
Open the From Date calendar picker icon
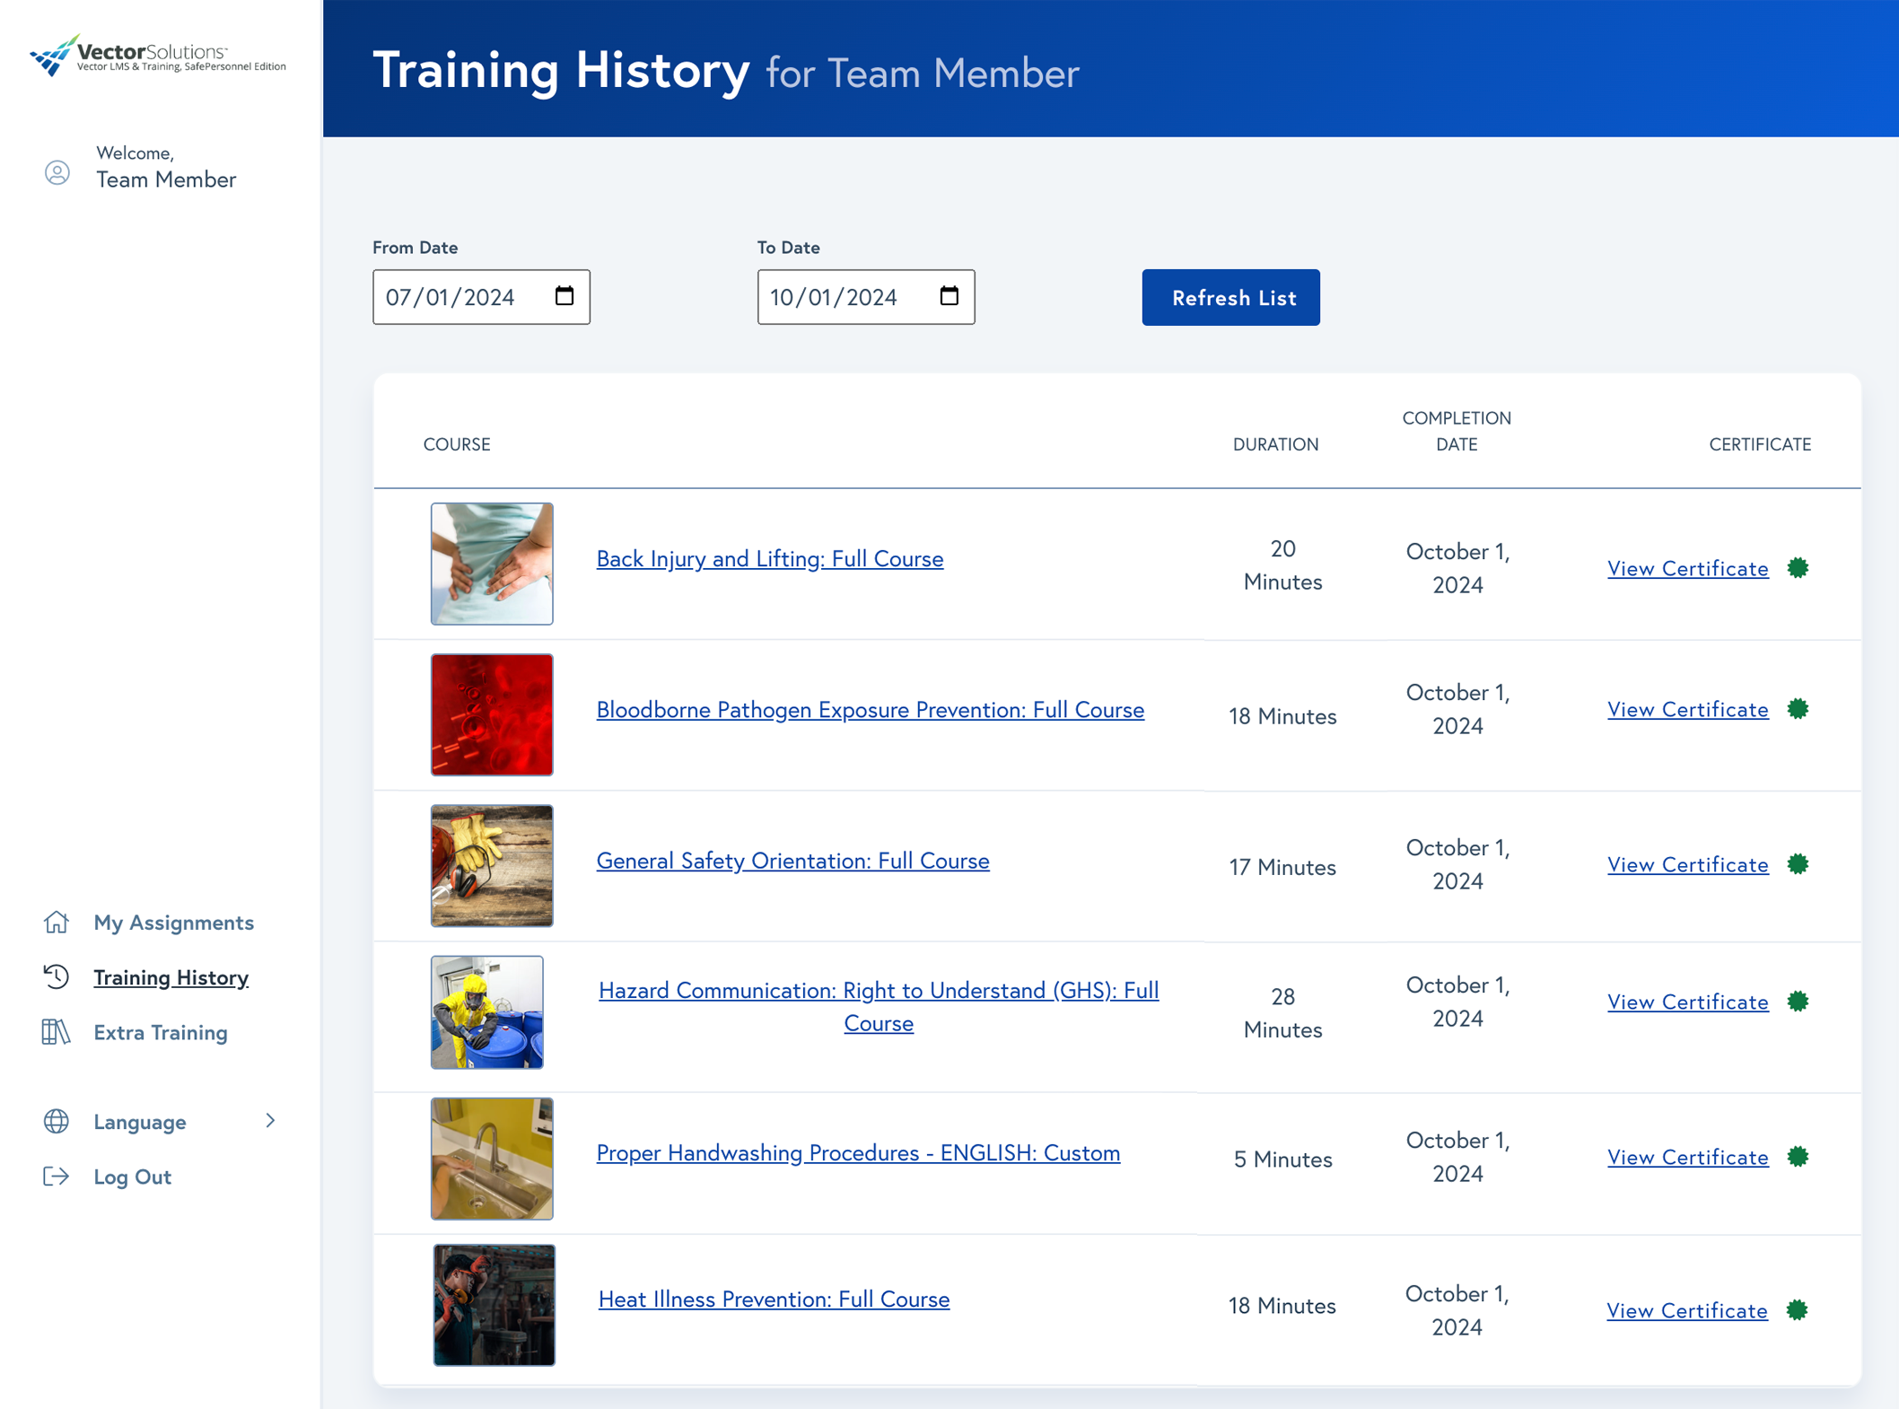564,296
